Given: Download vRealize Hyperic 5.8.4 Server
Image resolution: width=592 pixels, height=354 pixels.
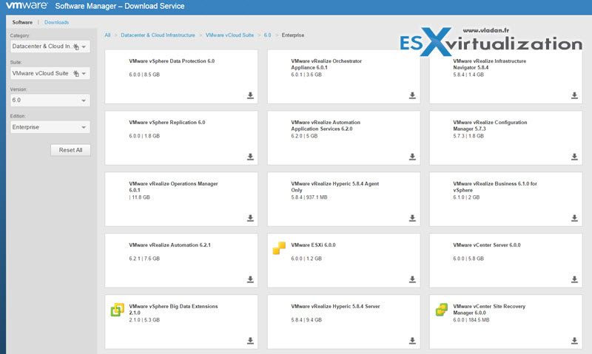Looking at the screenshot, I should [x=412, y=341].
